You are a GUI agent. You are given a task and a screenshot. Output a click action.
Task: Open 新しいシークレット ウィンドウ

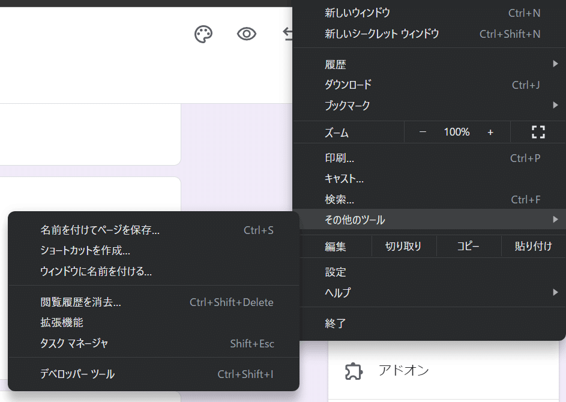point(429,34)
